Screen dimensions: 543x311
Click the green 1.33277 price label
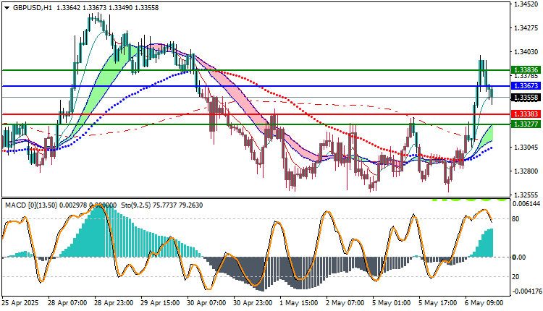526,124
